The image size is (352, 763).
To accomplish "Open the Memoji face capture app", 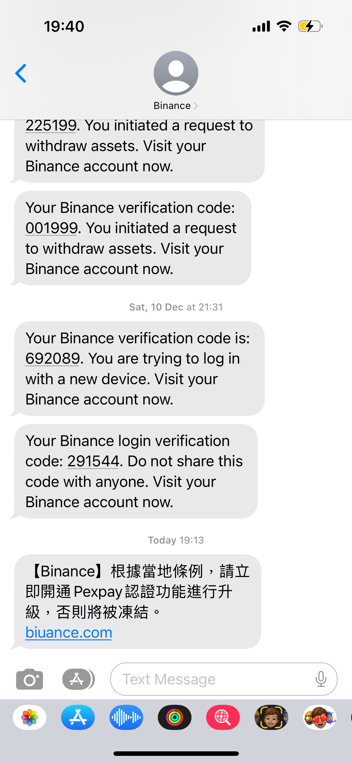I will coord(271,717).
